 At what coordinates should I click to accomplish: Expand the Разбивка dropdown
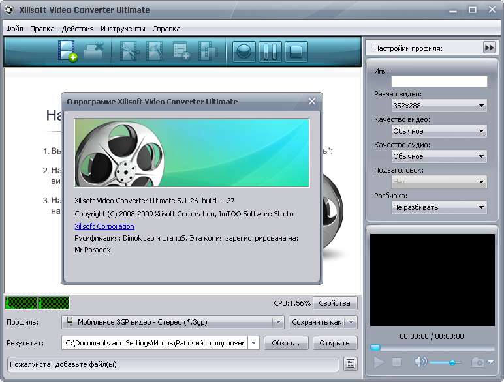coord(439,207)
